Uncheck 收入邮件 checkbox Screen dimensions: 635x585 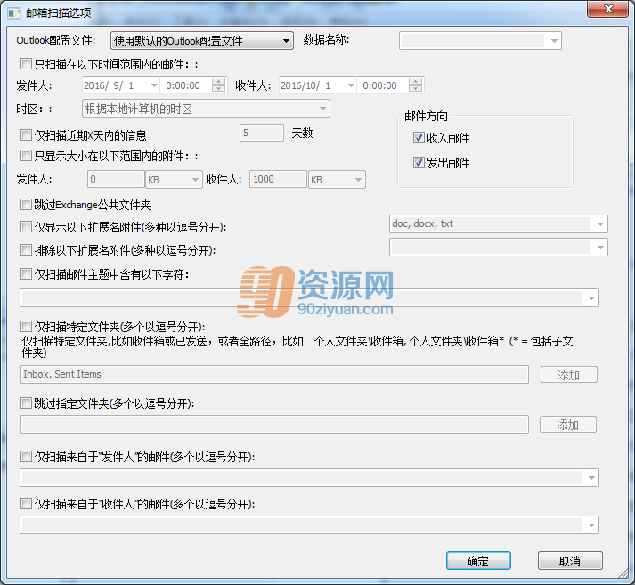tap(419, 138)
